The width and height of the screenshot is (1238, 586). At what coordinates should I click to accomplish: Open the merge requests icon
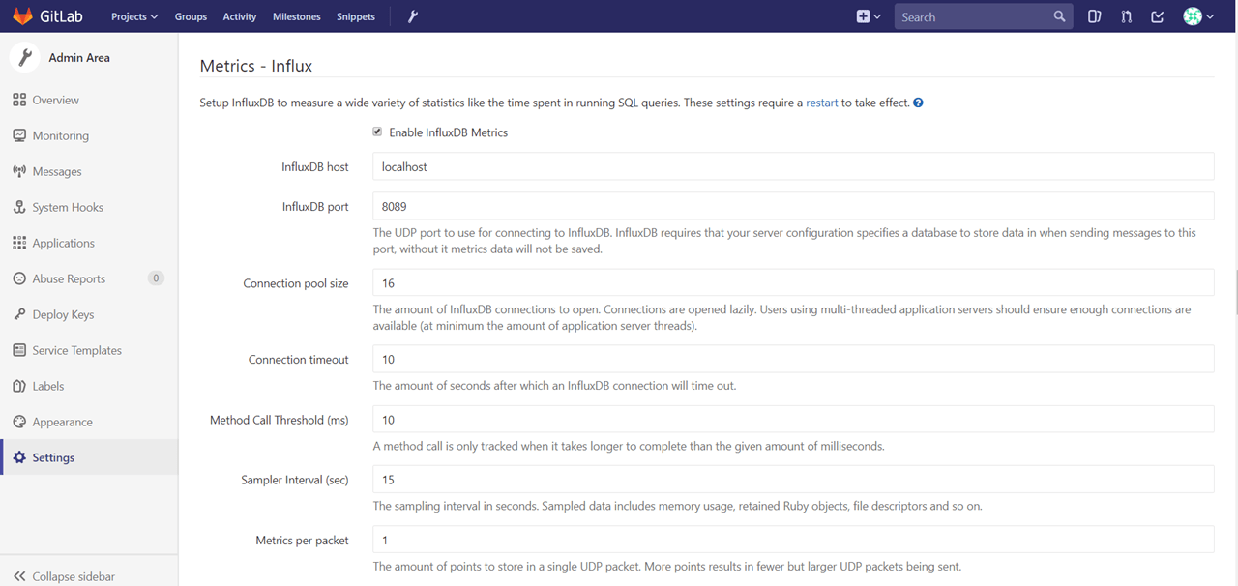(1126, 16)
